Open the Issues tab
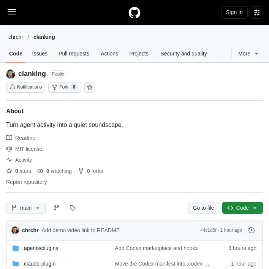The height and width of the screenshot is (269, 269). pyautogui.click(x=40, y=54)
